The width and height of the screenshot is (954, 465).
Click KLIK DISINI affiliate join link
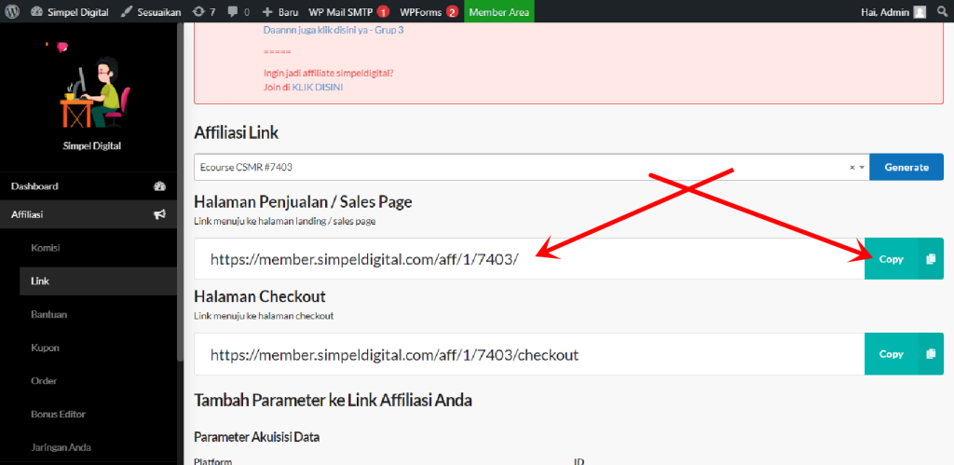coord(318,87)
